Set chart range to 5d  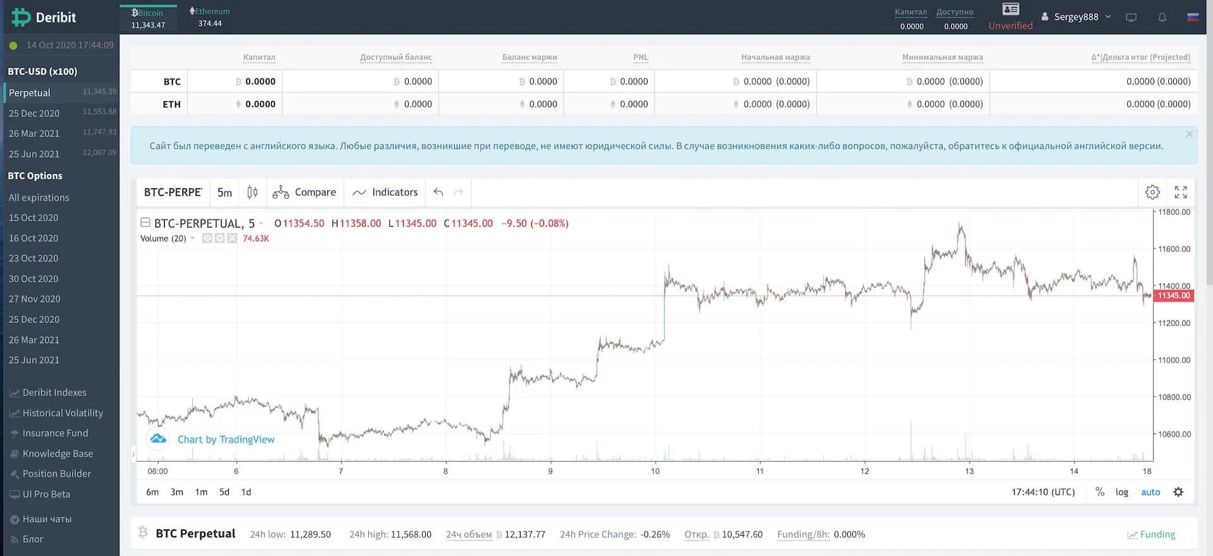click(x=224, y=492)
